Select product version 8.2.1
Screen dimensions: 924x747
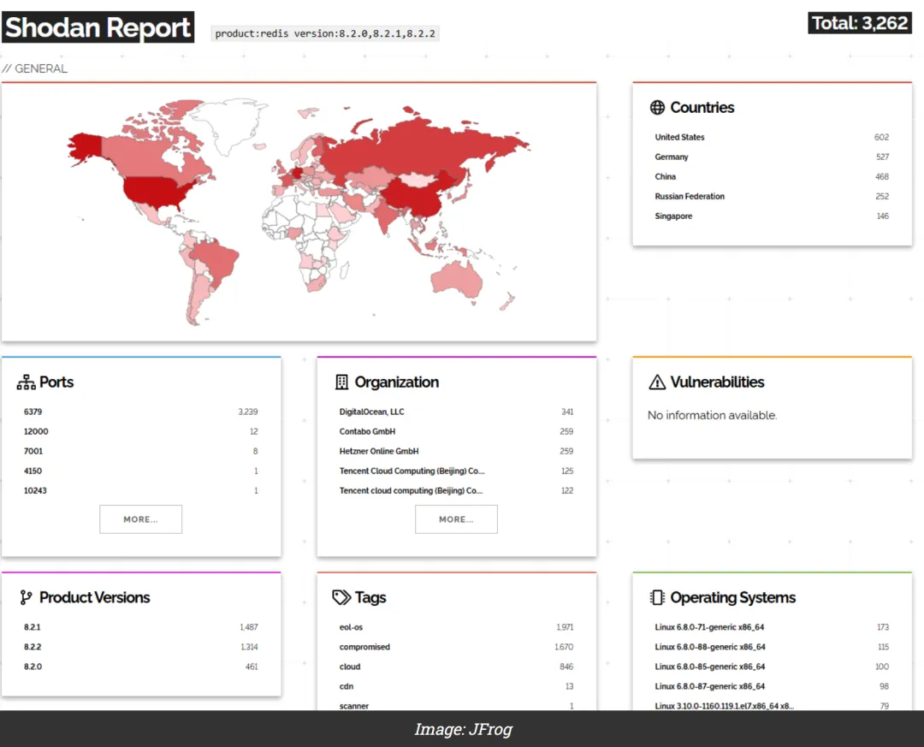(x=140, y=626)
